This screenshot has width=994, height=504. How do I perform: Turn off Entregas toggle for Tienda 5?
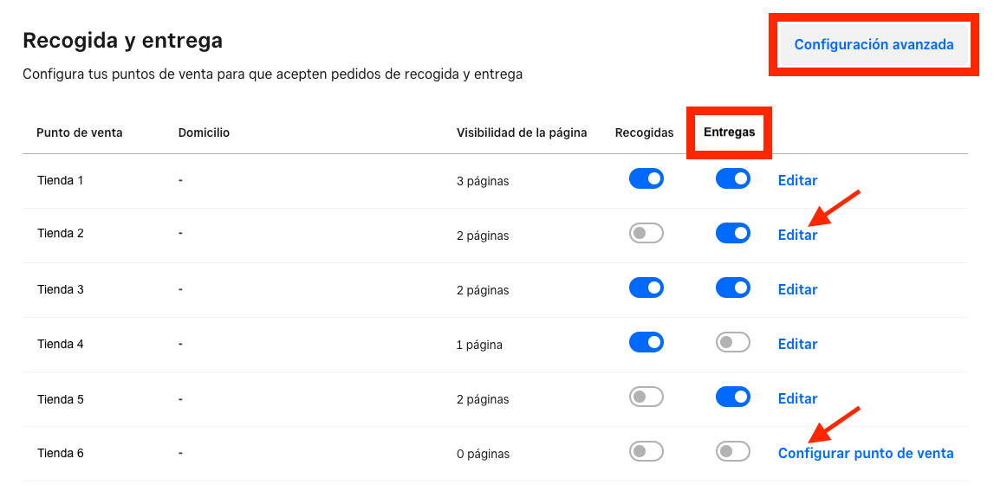[733, 397]
